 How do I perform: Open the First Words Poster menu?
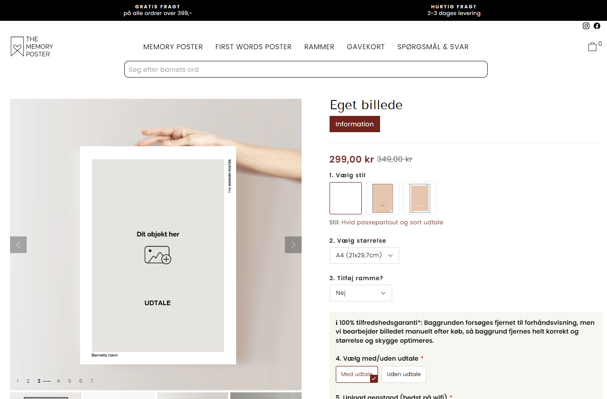click(x=253, y=47)
